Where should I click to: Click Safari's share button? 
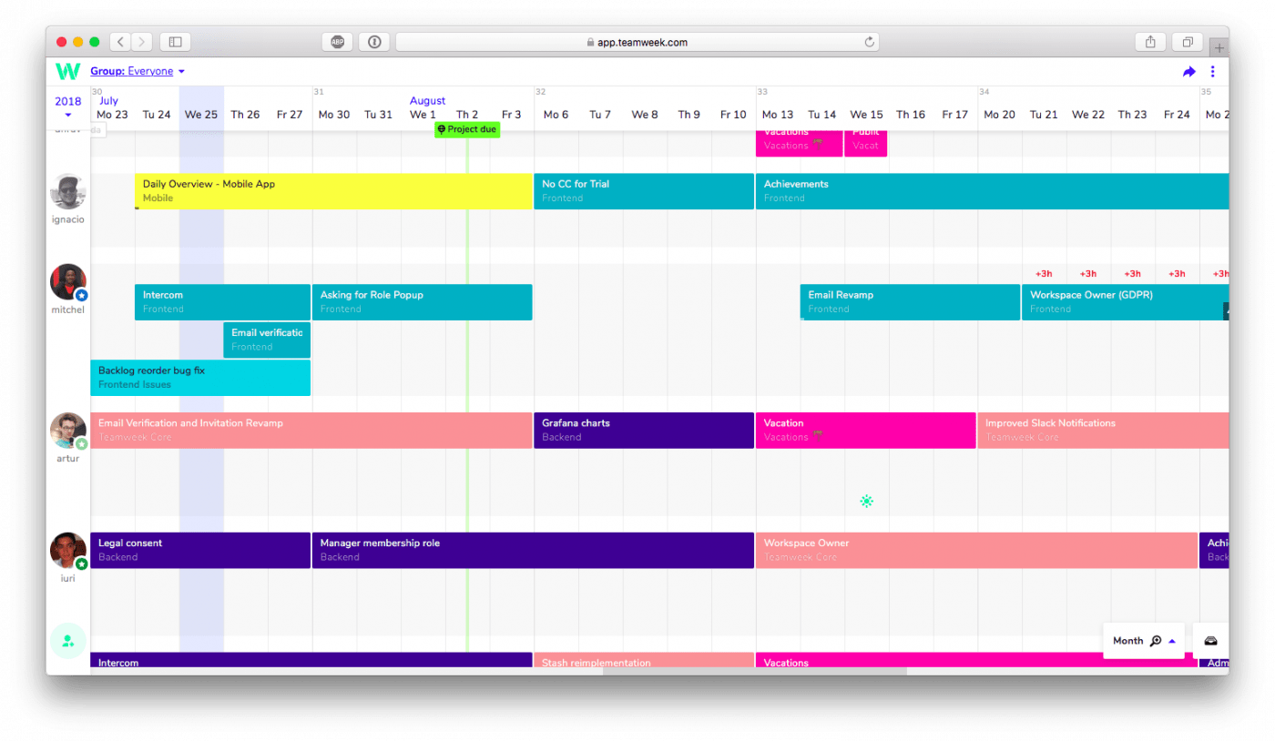(1150, 42)
